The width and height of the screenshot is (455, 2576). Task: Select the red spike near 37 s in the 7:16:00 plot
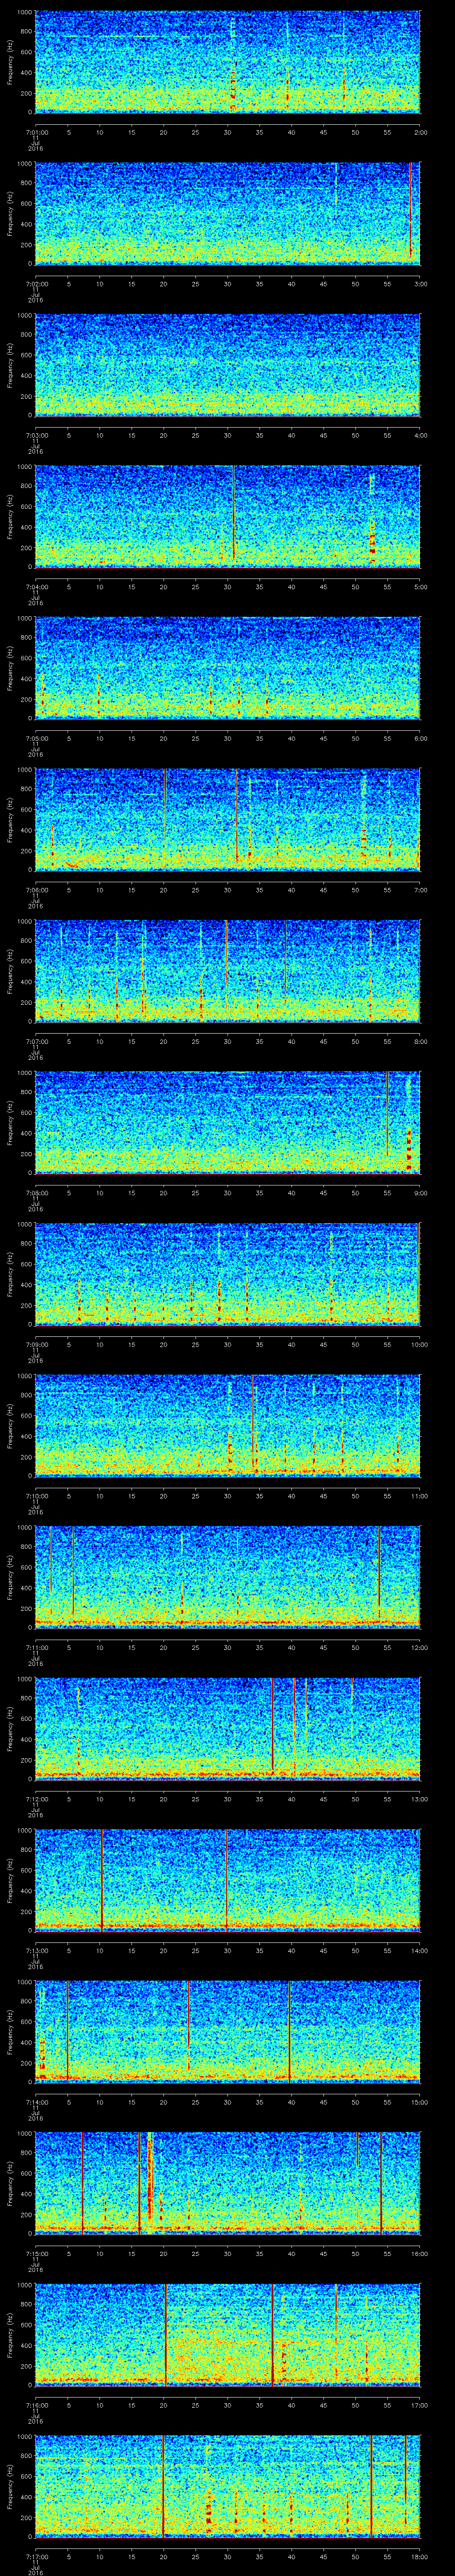click(272, 2335)
